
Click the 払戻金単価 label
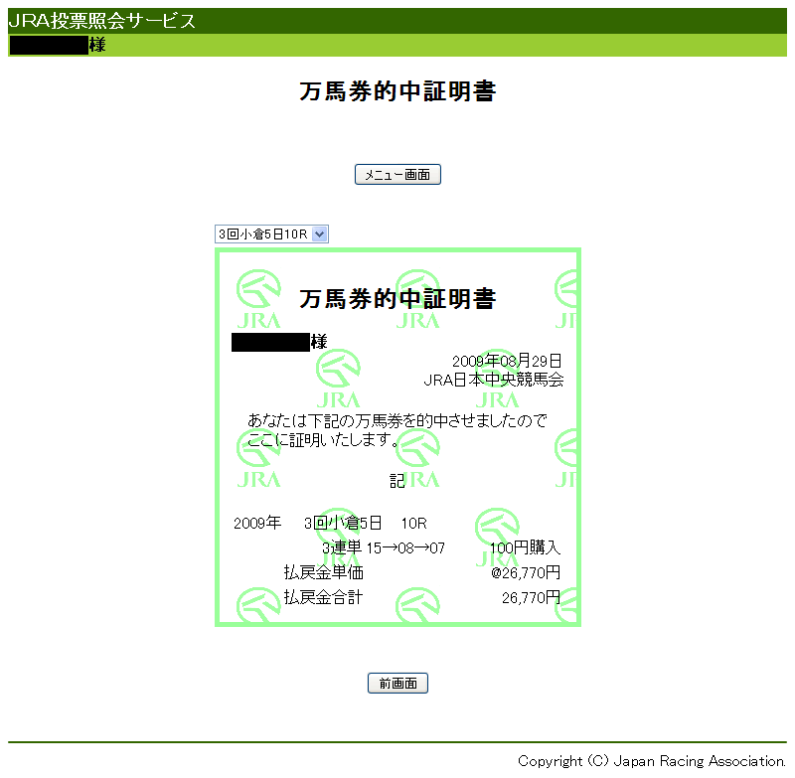click(x=324, y=572)
